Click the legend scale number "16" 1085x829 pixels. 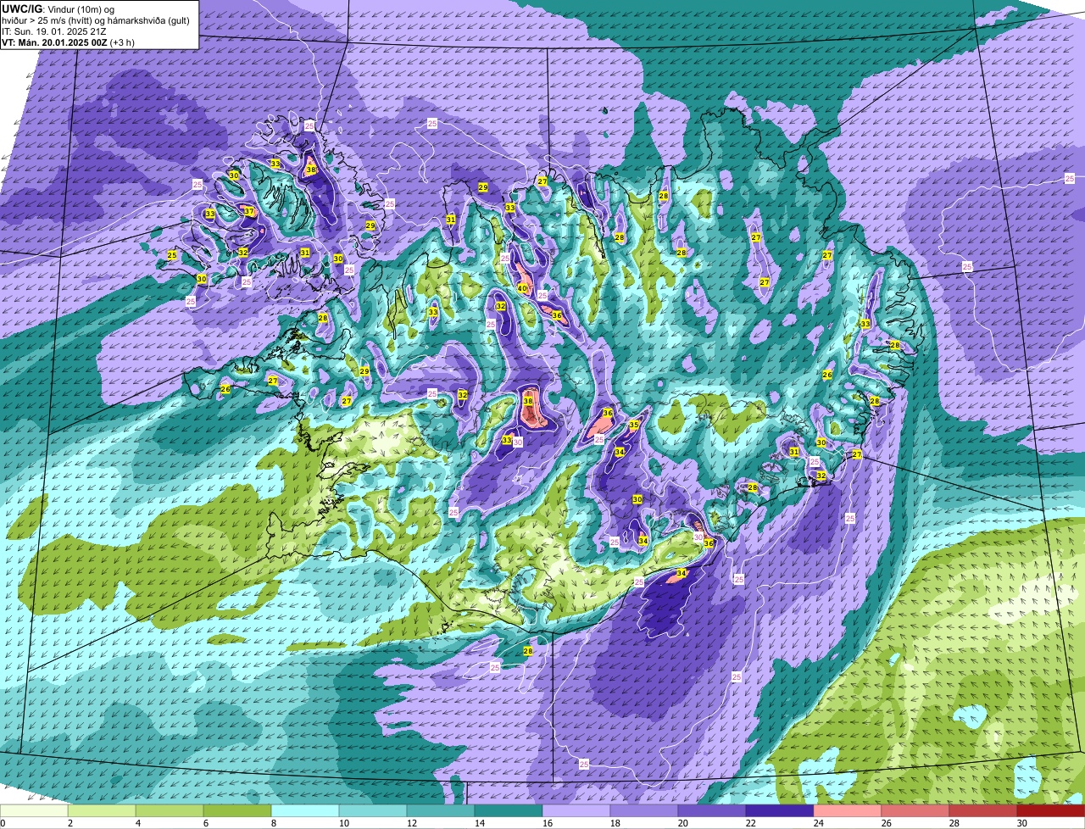point(548,823)
